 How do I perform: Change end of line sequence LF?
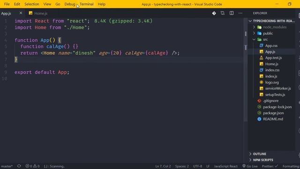pyautogui.click(x=208, y=166)
